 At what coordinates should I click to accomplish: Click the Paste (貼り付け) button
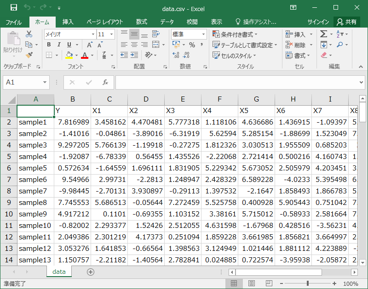pos(13,45)
